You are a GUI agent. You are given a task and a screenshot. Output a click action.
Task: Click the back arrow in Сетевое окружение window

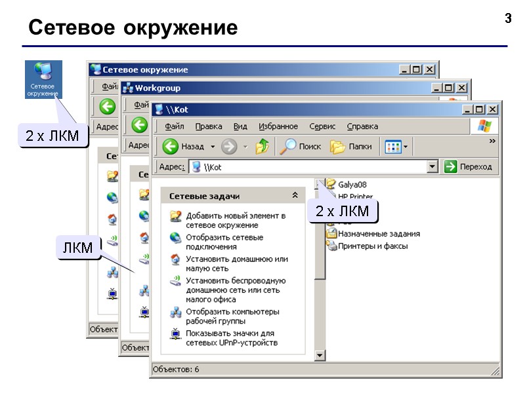tap(108, 107)
